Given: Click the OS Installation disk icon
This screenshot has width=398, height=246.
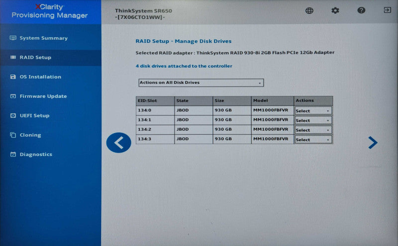Looking at the screenshot, I should pyautogui.click(x=13, y=77).
